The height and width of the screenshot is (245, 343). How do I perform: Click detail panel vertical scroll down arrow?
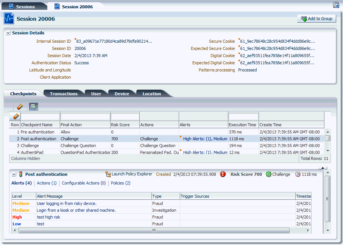tap(328, 230)
